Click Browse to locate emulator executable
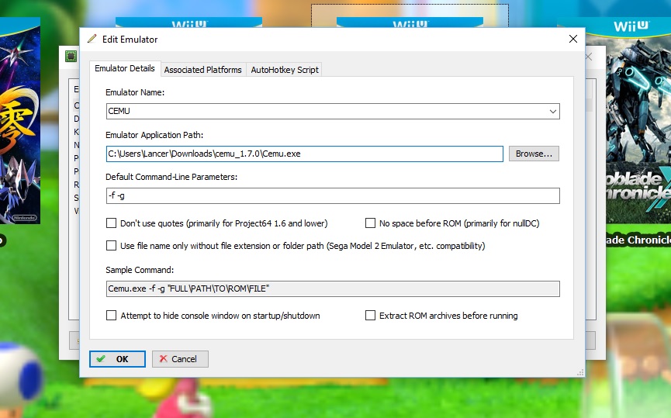Viewport: 671px width, 418px height. pyautogui.click(x=534, y=154)
